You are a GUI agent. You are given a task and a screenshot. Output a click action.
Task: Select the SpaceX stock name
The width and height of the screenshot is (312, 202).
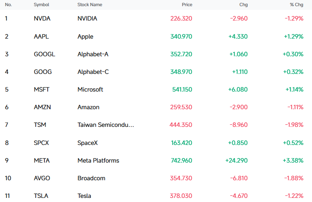[88, 143]
